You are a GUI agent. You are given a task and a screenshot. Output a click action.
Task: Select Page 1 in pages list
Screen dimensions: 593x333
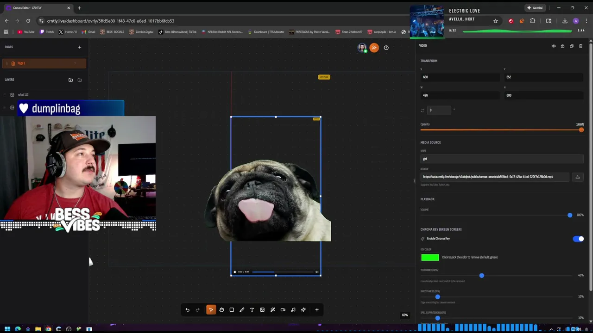click(x=44, y=63)
